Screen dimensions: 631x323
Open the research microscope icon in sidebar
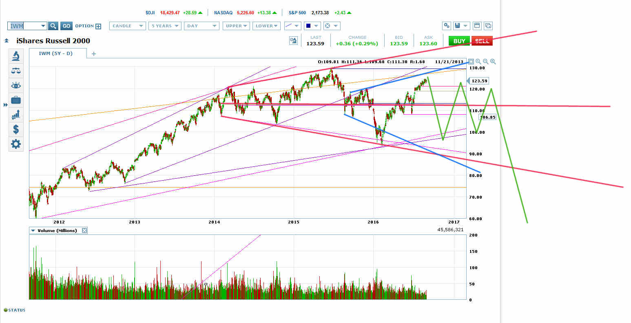[16, 56]
